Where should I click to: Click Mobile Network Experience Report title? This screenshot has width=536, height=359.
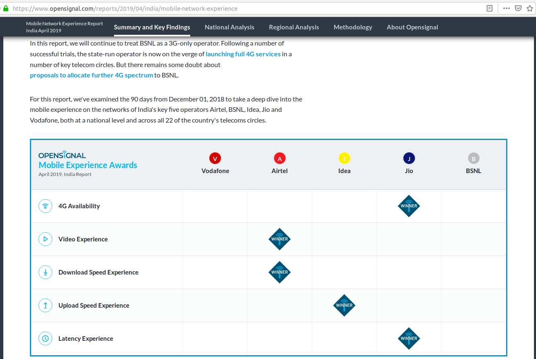[65, 24]
